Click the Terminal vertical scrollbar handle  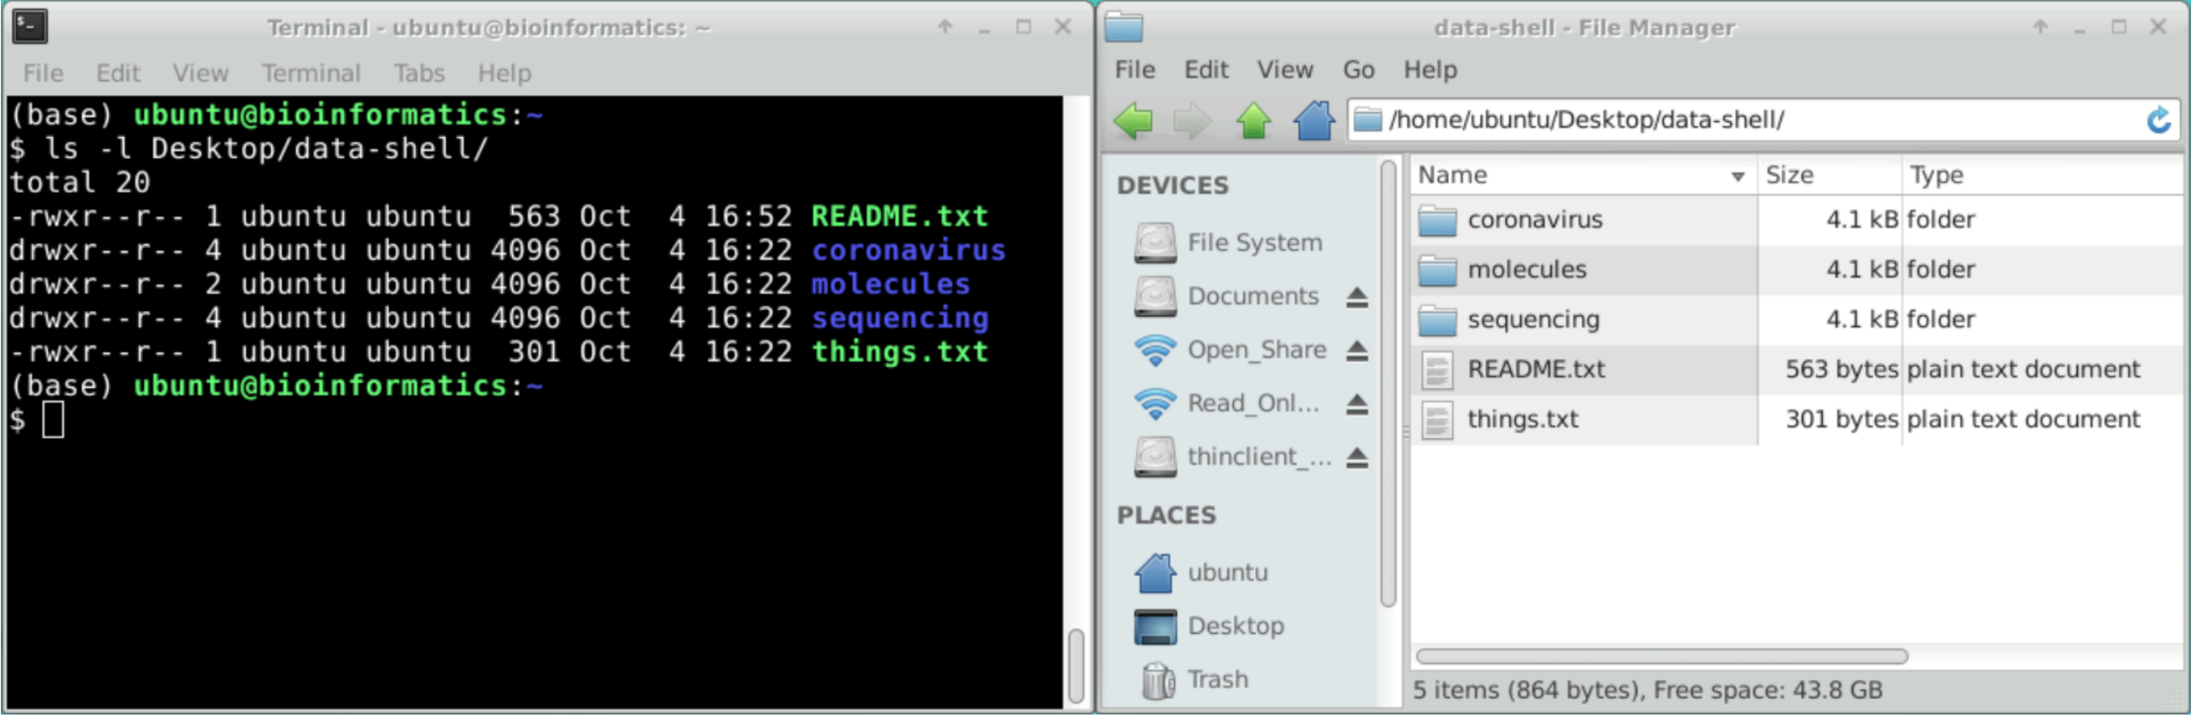tap(1076, 665)
